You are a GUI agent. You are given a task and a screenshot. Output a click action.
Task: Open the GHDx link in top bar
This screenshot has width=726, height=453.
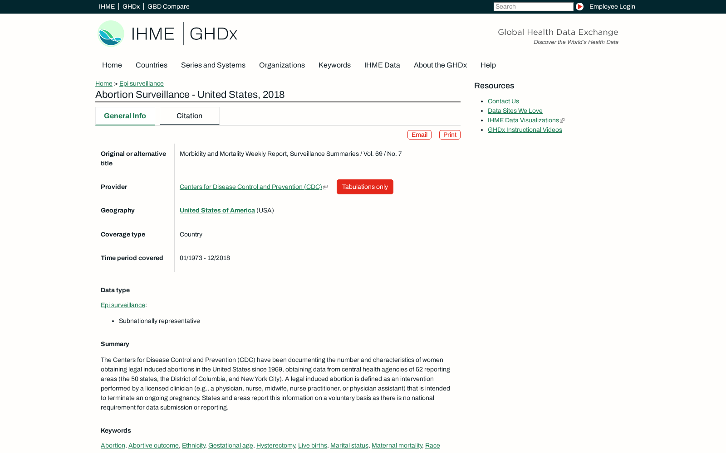click(x=131, y=6)
